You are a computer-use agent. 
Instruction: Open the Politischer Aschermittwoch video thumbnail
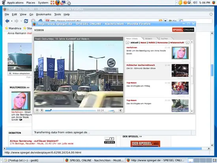tap(180, 71)
